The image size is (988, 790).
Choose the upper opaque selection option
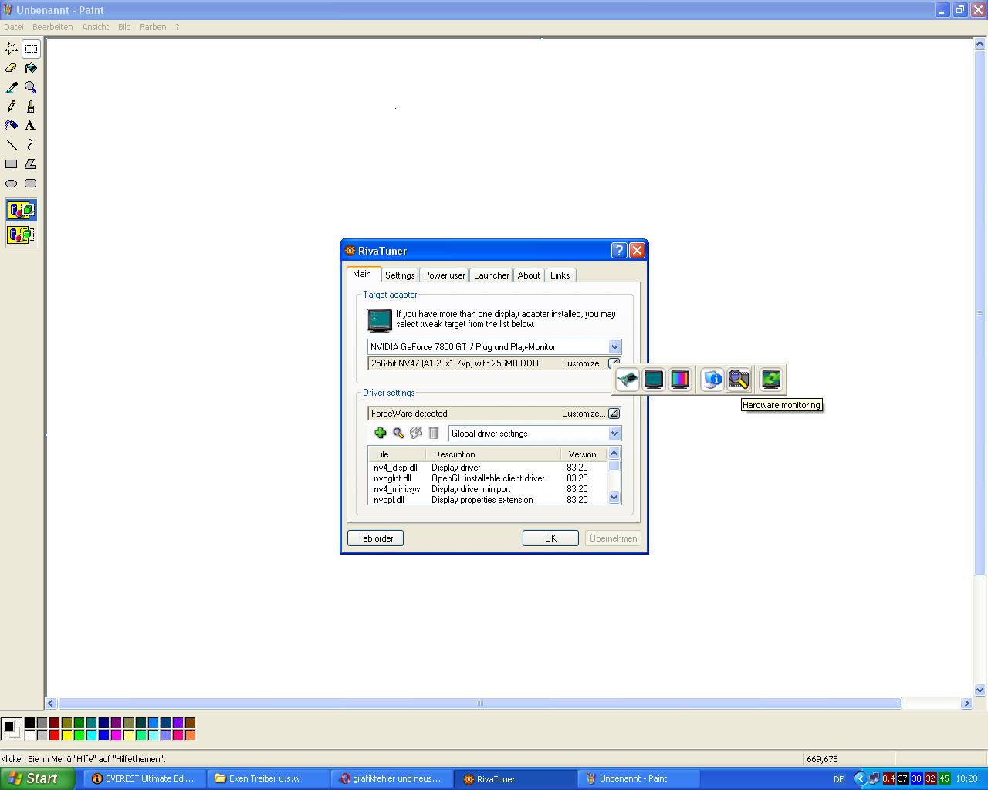click(21, 210)
